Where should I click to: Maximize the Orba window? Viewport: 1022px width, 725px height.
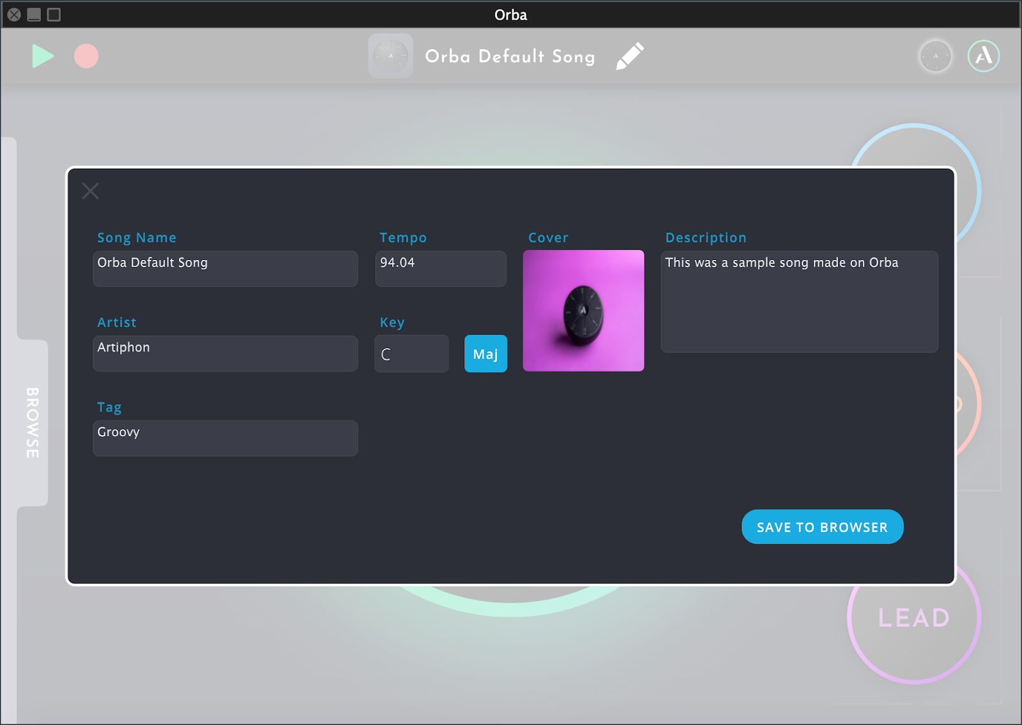54,15
